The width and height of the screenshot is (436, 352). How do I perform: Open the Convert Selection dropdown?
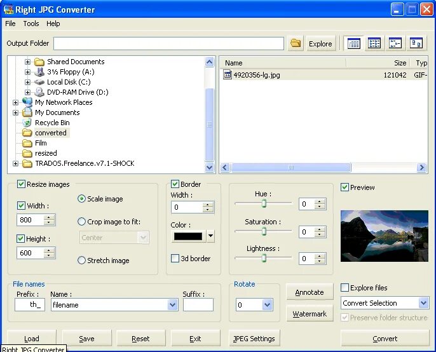[423, 303]
